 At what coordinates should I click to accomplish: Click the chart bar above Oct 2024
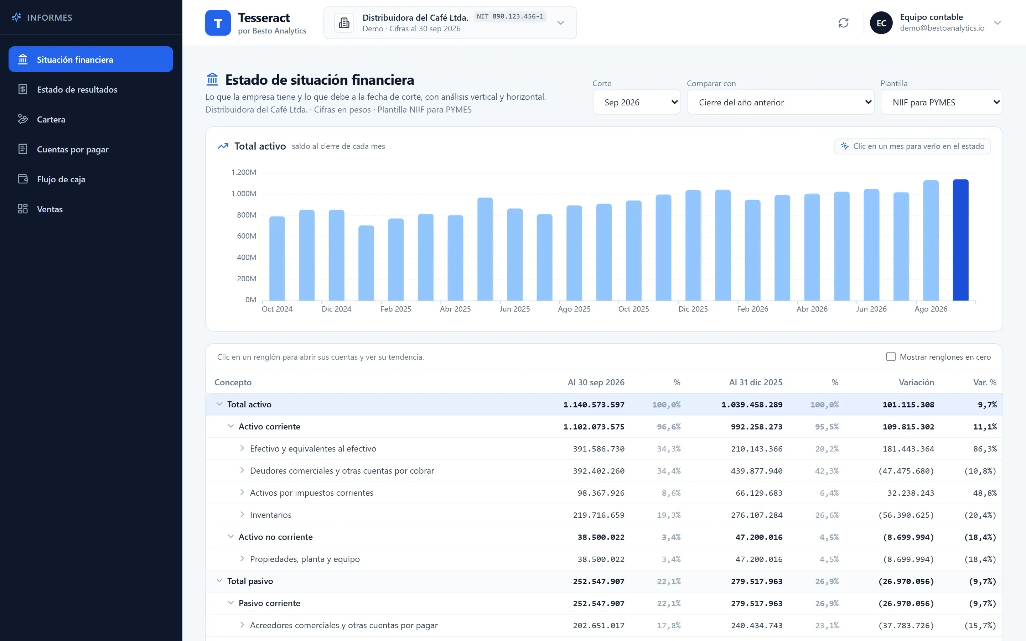coord(277,259)
